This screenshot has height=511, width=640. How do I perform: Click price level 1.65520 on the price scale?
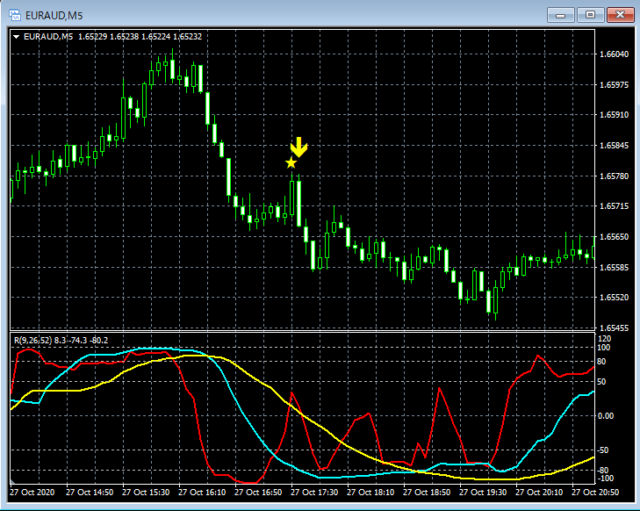tap(614, 298)
